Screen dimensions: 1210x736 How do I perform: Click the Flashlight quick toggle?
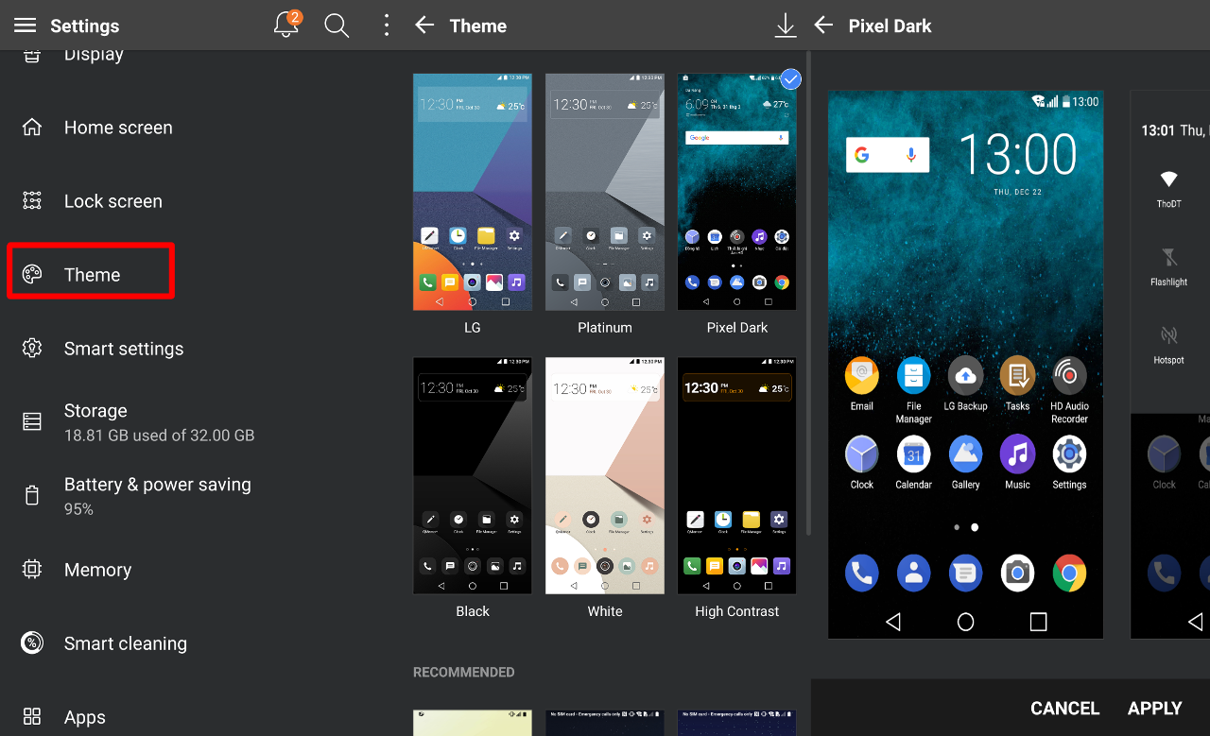coord(1168,266)
